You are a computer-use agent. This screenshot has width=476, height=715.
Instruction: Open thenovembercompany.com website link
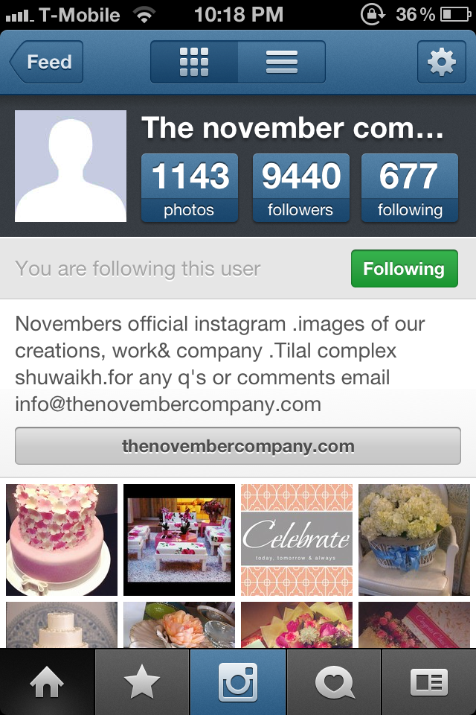238,446
